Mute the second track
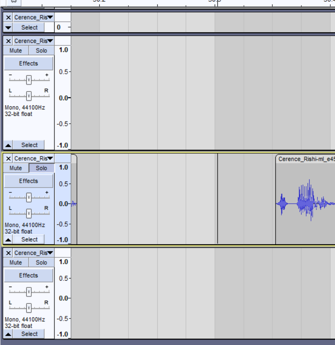 15,51
